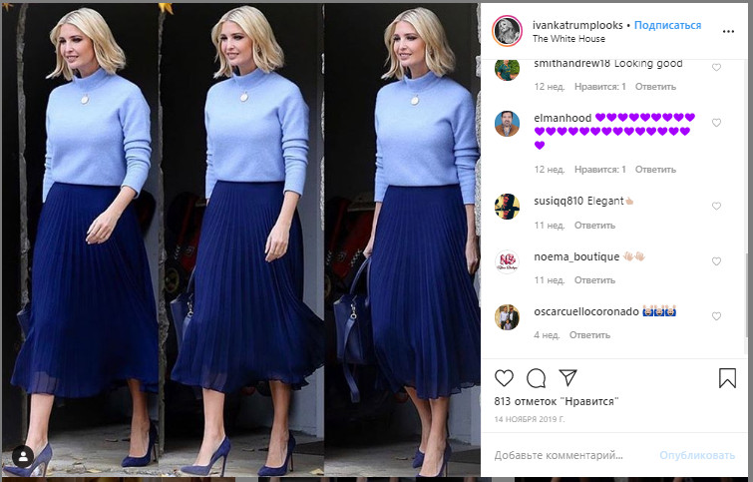Viewport: 753px width, 482px height.
Task: Like elmanhood's comment heart
Action: coord(716,123)
